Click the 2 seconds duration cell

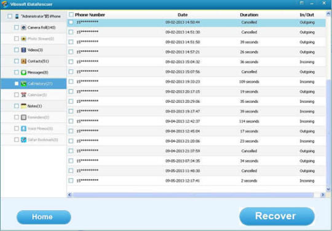coord(249,181)
